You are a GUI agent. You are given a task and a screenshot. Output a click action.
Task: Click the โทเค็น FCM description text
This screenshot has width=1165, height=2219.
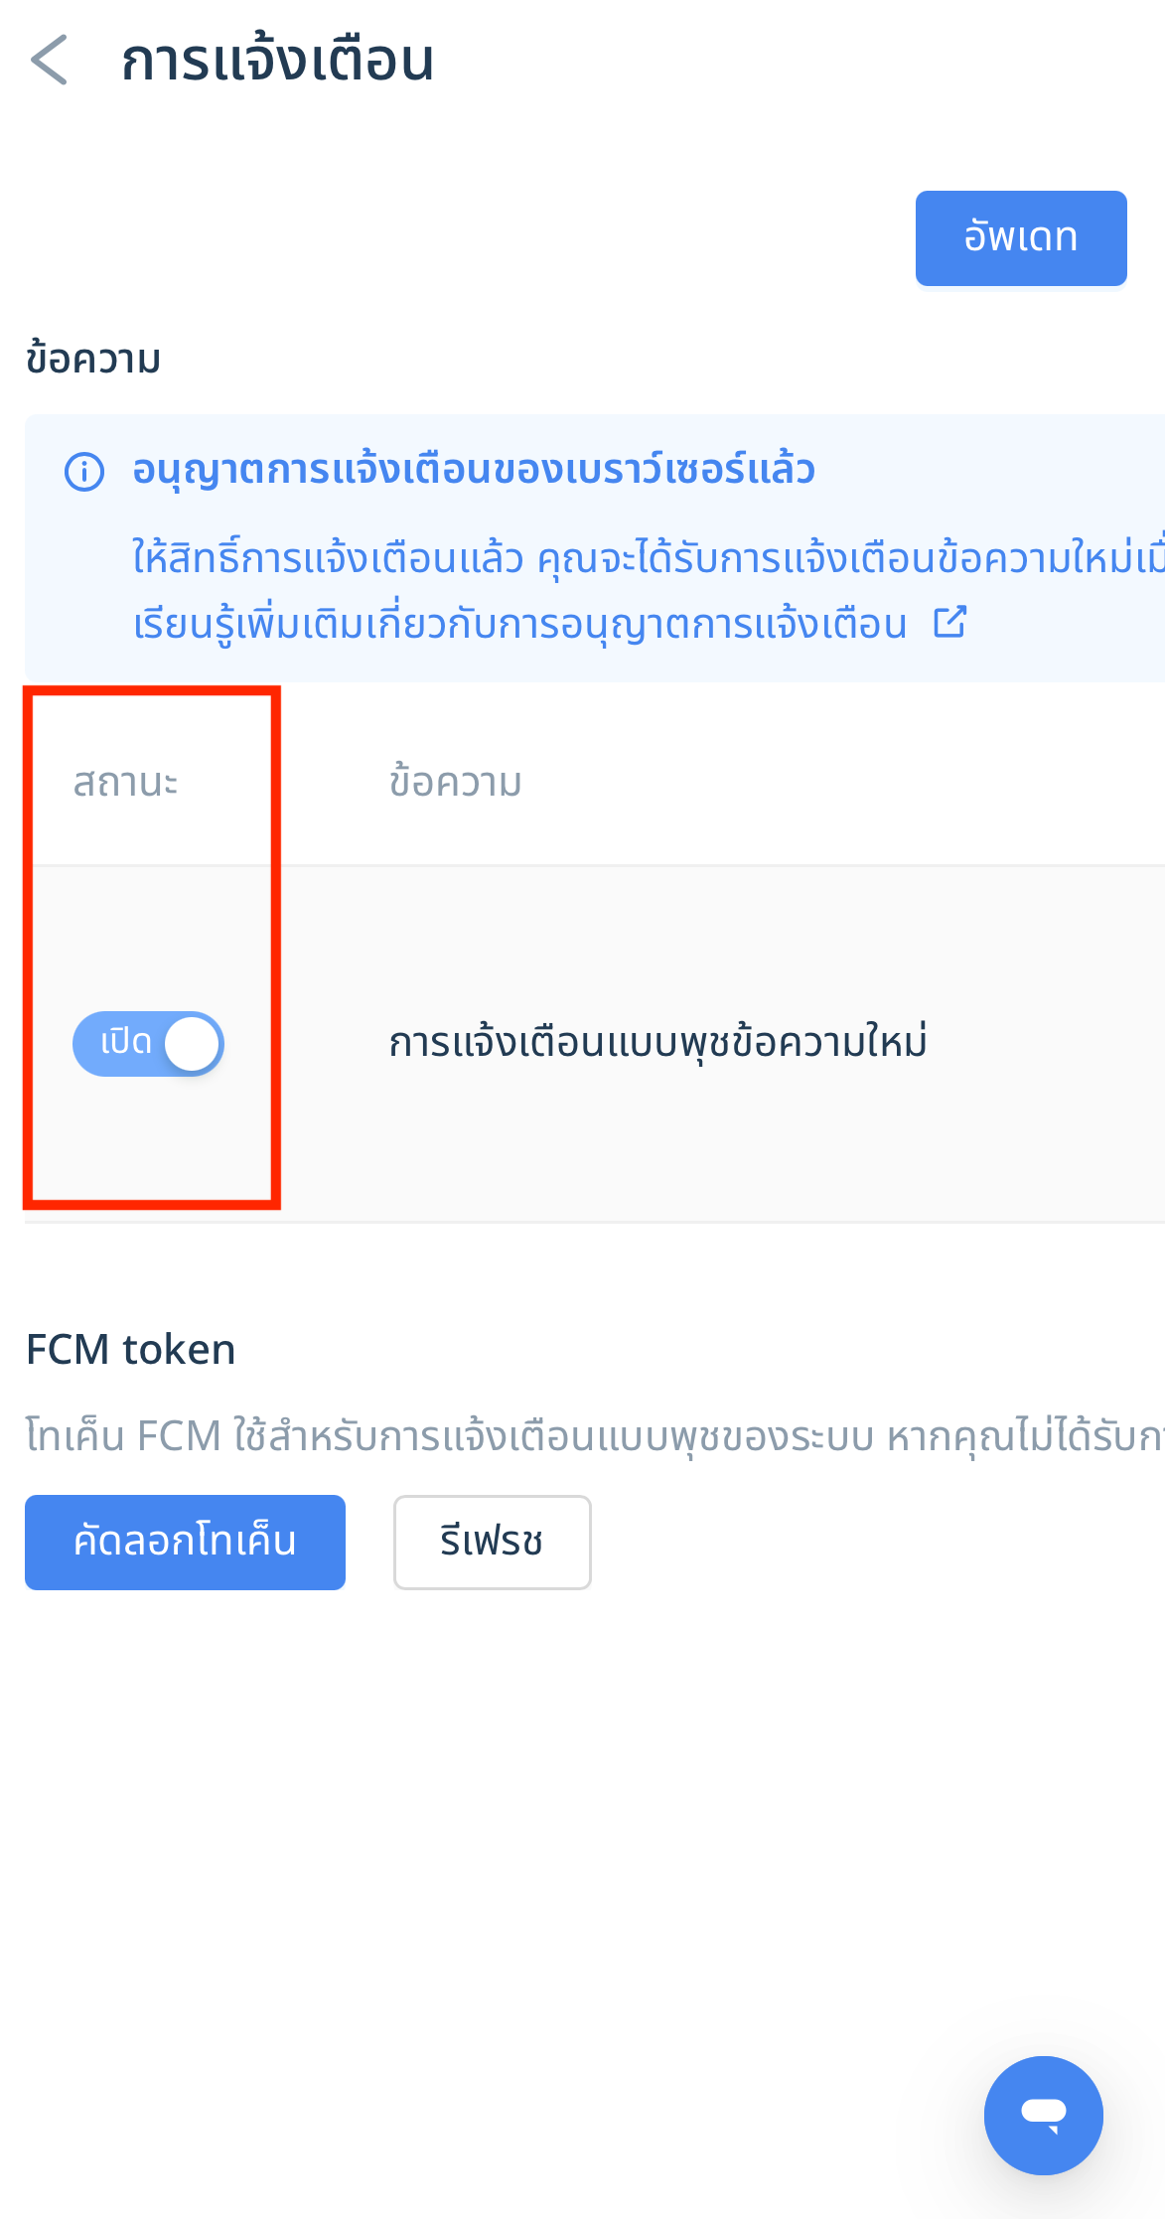coord(595,1436)
